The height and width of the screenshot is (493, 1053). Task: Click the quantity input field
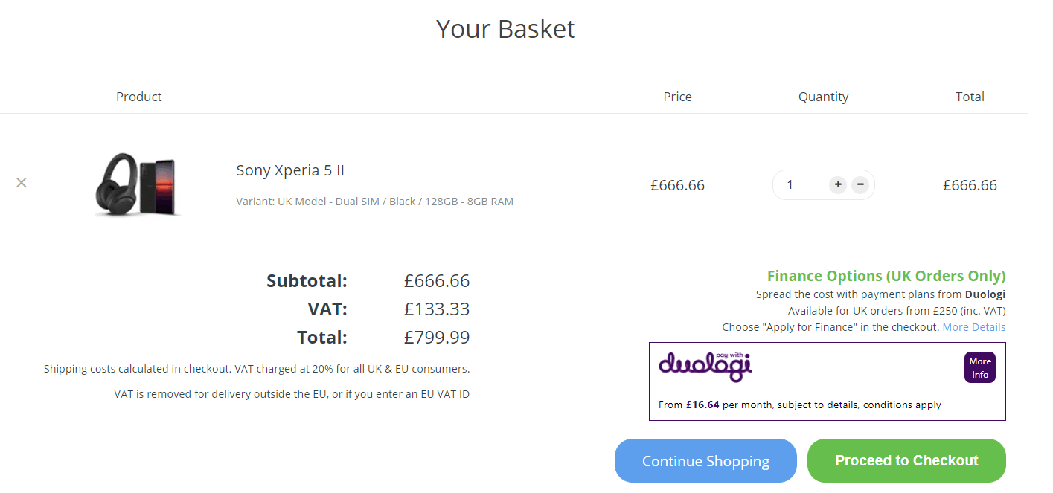801,184
